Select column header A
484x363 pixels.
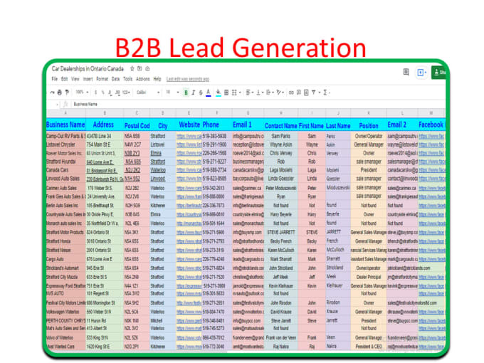pos(65,113)
